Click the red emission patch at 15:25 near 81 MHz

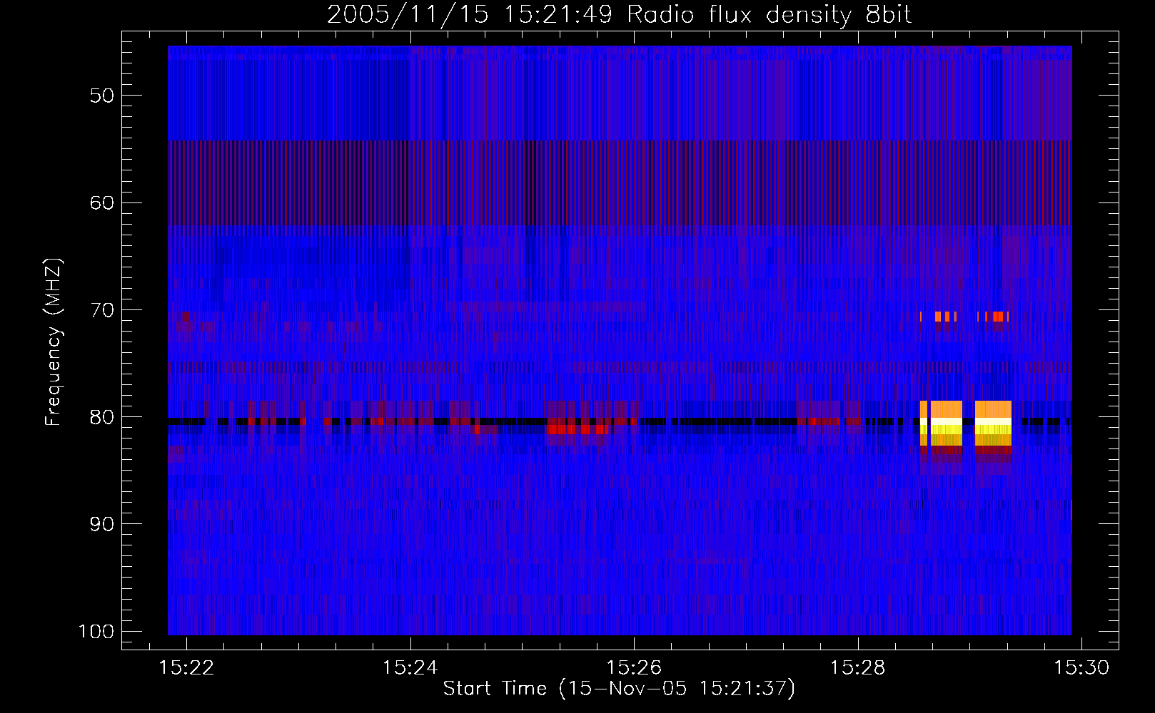click(x=578, y=429)
